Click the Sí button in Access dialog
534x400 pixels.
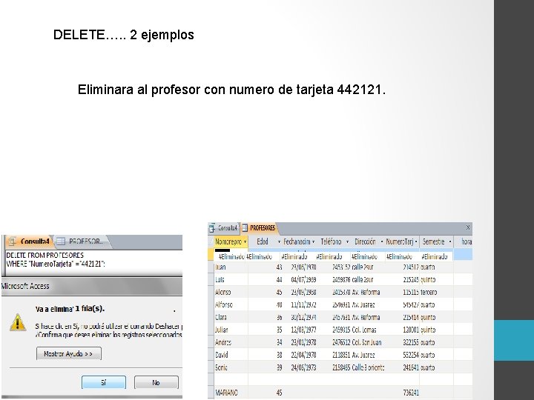coord(104,382)
